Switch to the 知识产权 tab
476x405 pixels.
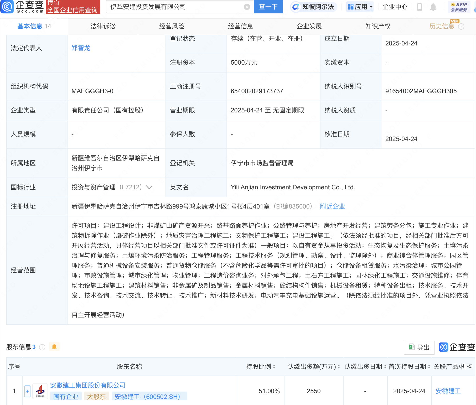pos(378,26)
